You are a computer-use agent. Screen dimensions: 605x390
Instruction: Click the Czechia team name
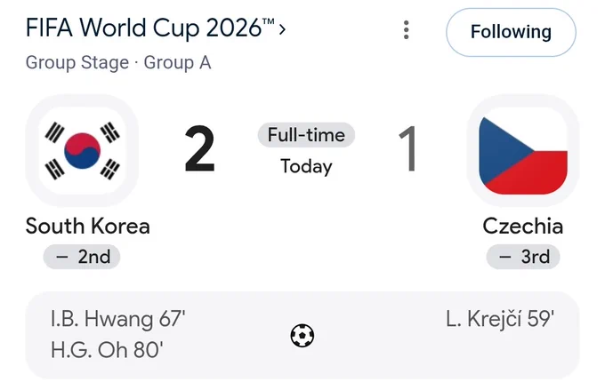click(x=523, y=226)
